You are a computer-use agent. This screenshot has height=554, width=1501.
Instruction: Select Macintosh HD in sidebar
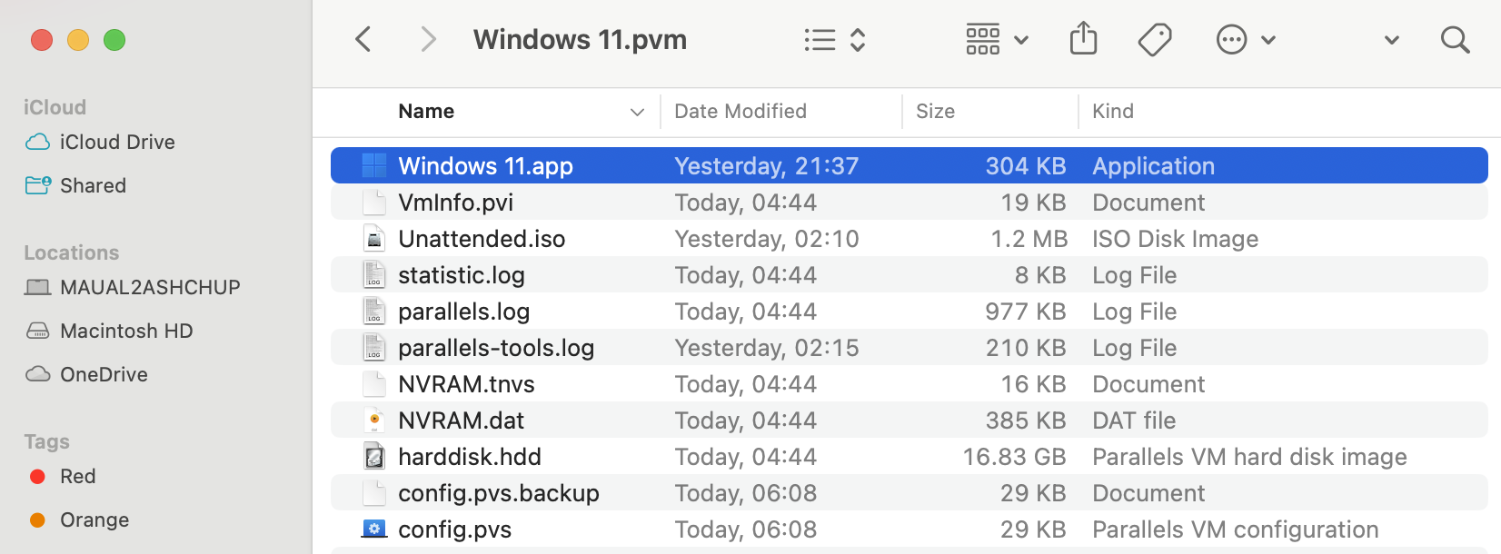(126, 331)
